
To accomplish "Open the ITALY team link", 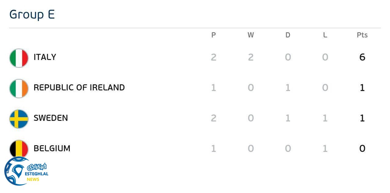I will coord(45,57).
